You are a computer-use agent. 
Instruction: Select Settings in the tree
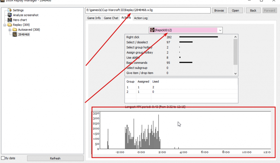click(18, 10)
